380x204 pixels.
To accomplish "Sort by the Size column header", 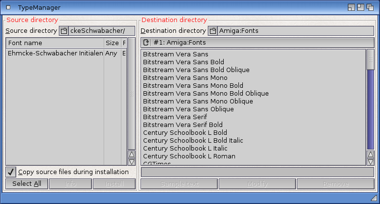I will (x=112, y=43).
